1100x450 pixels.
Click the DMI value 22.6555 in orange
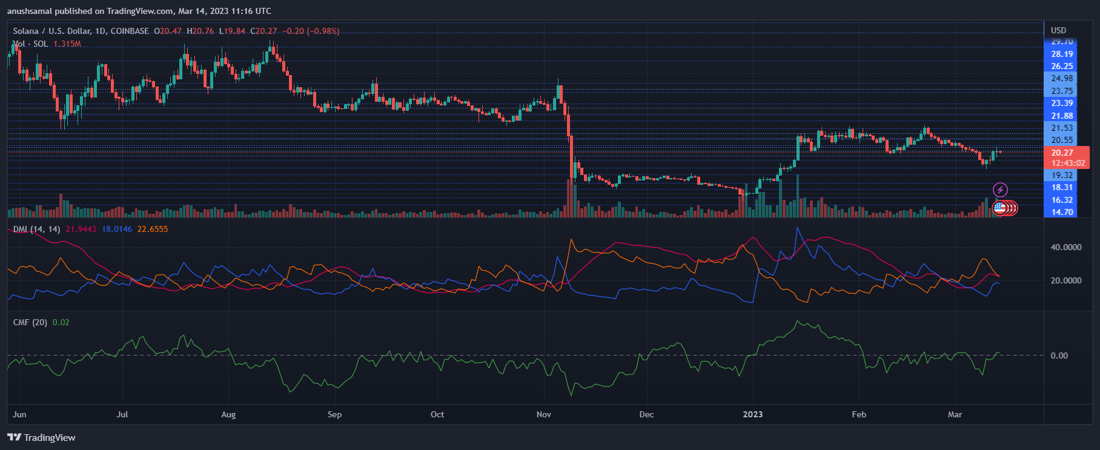153,229
